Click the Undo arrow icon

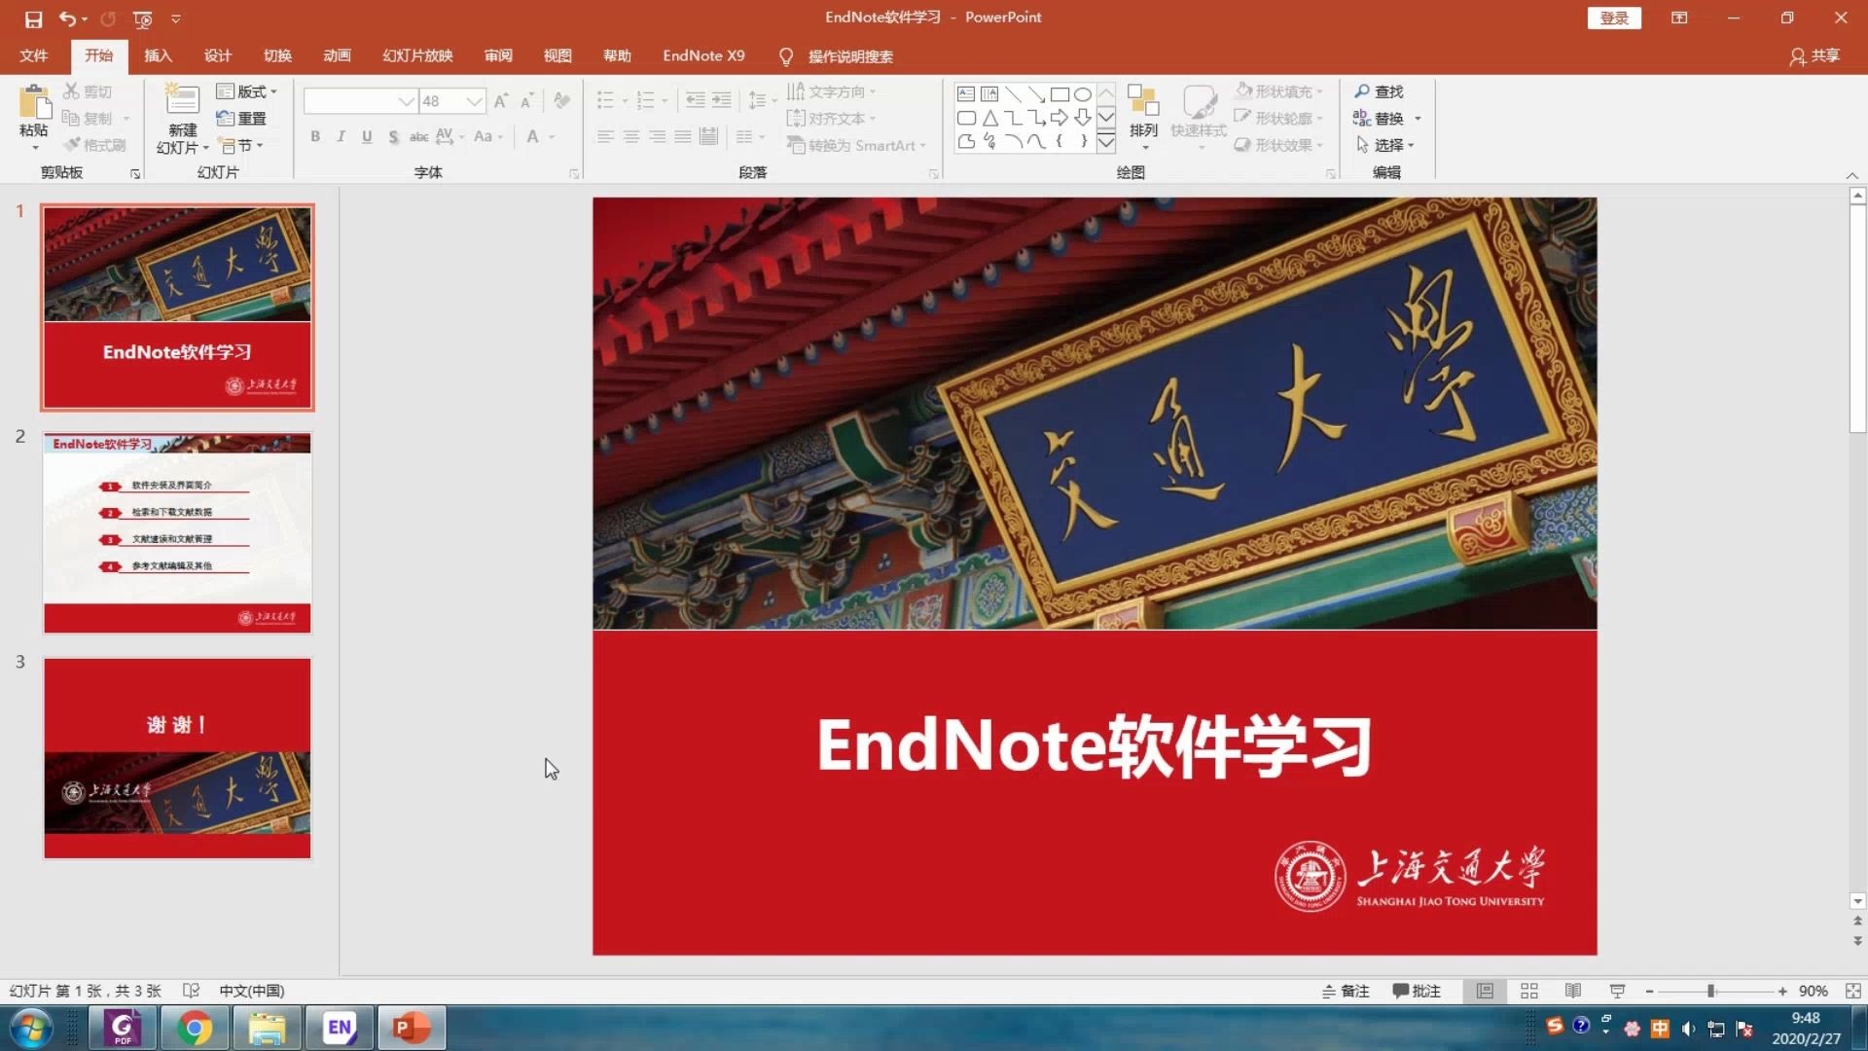66,18
